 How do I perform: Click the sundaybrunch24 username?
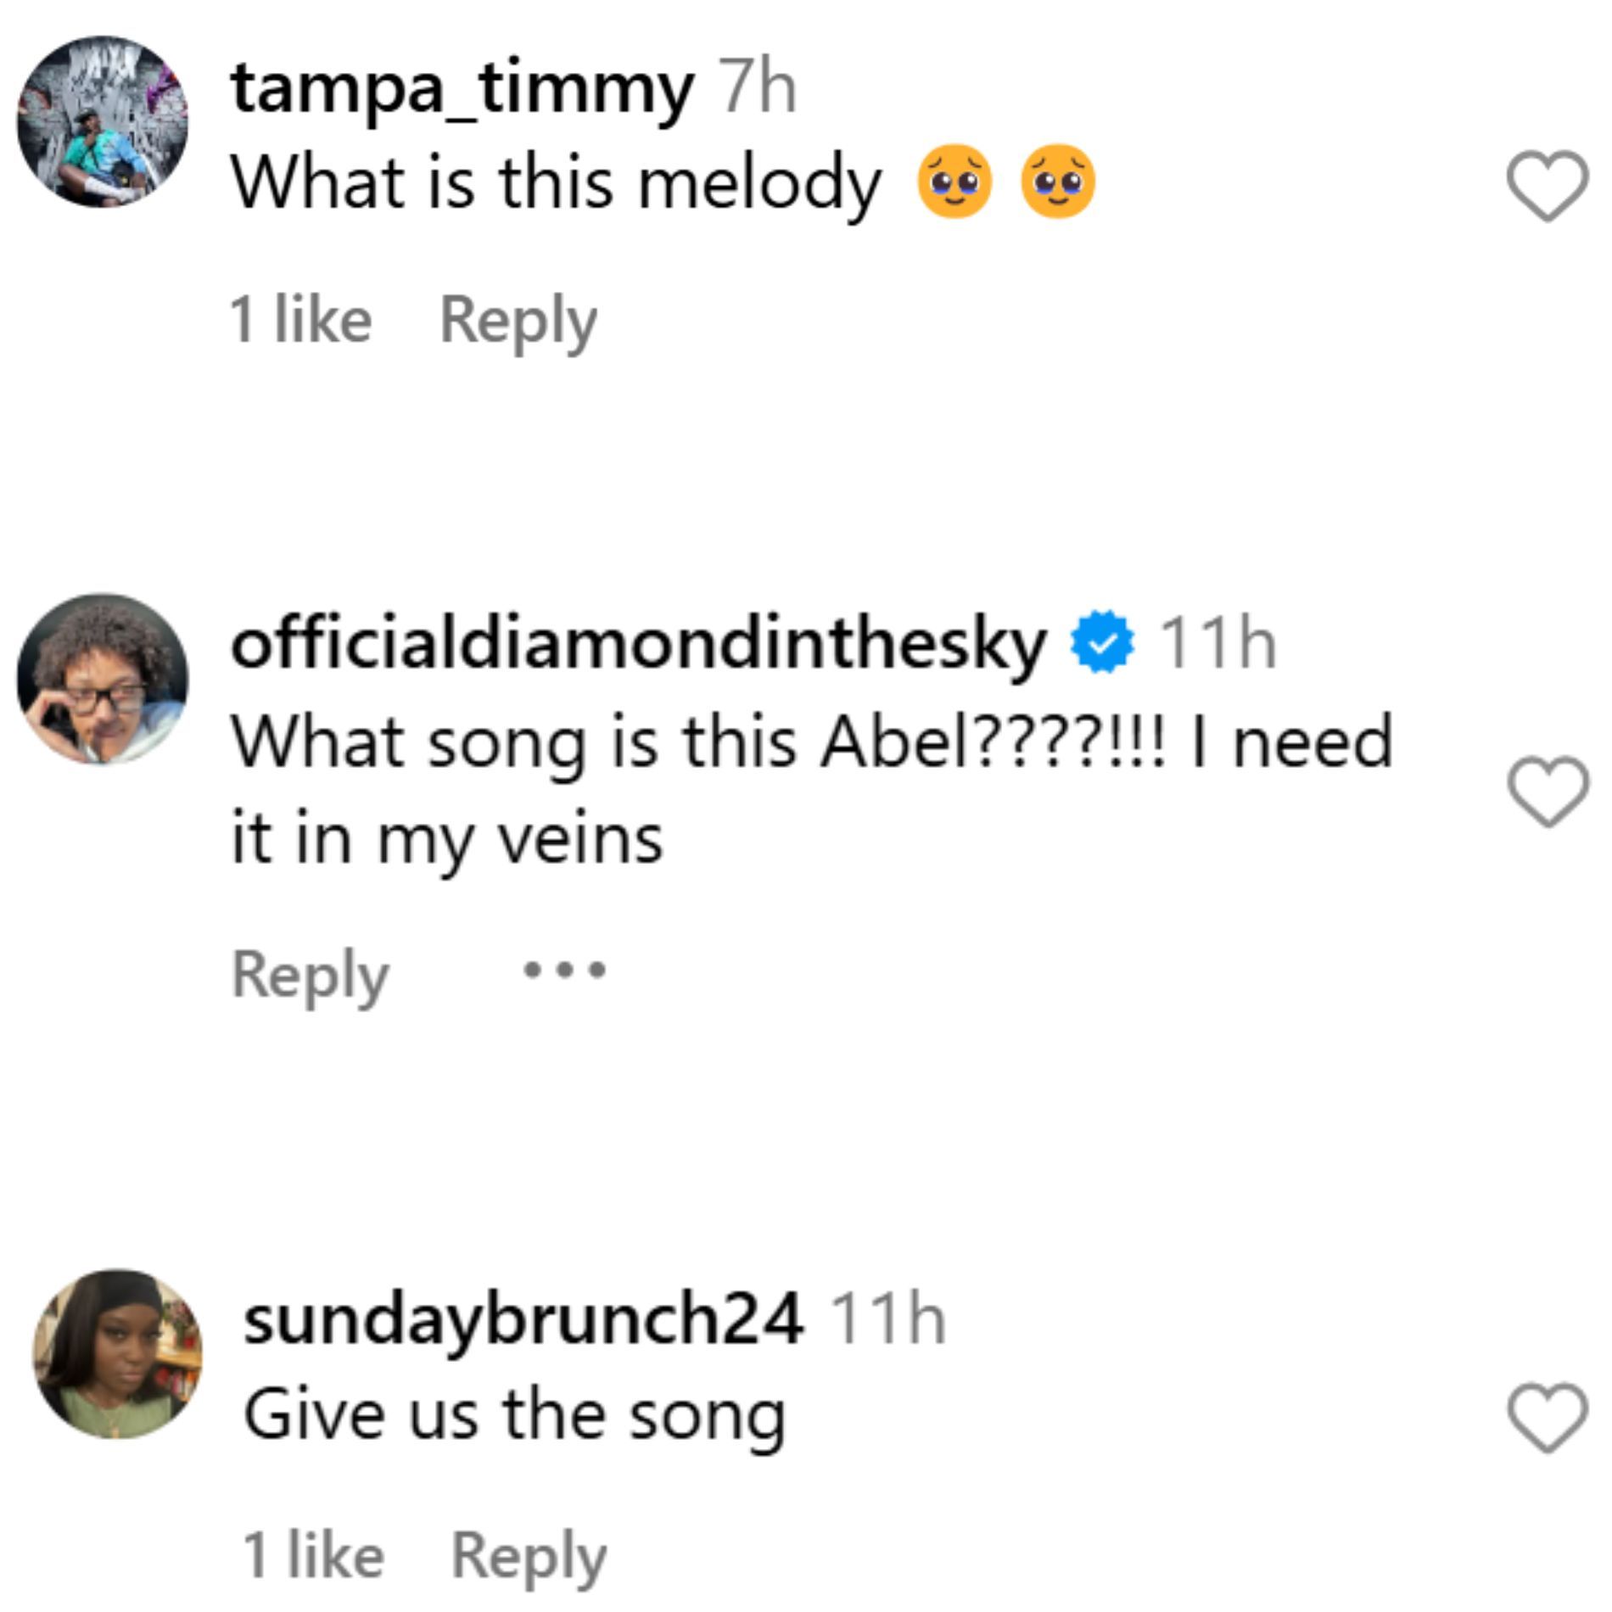pos(523,1319)
